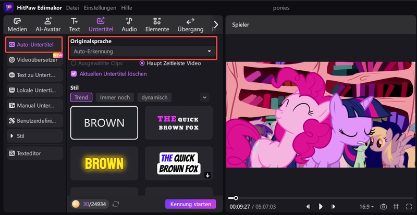Image resolution: width=417 pixels, height=215 pixels.
Task: Click the AI credits coin icon
Action: (76, 204)
